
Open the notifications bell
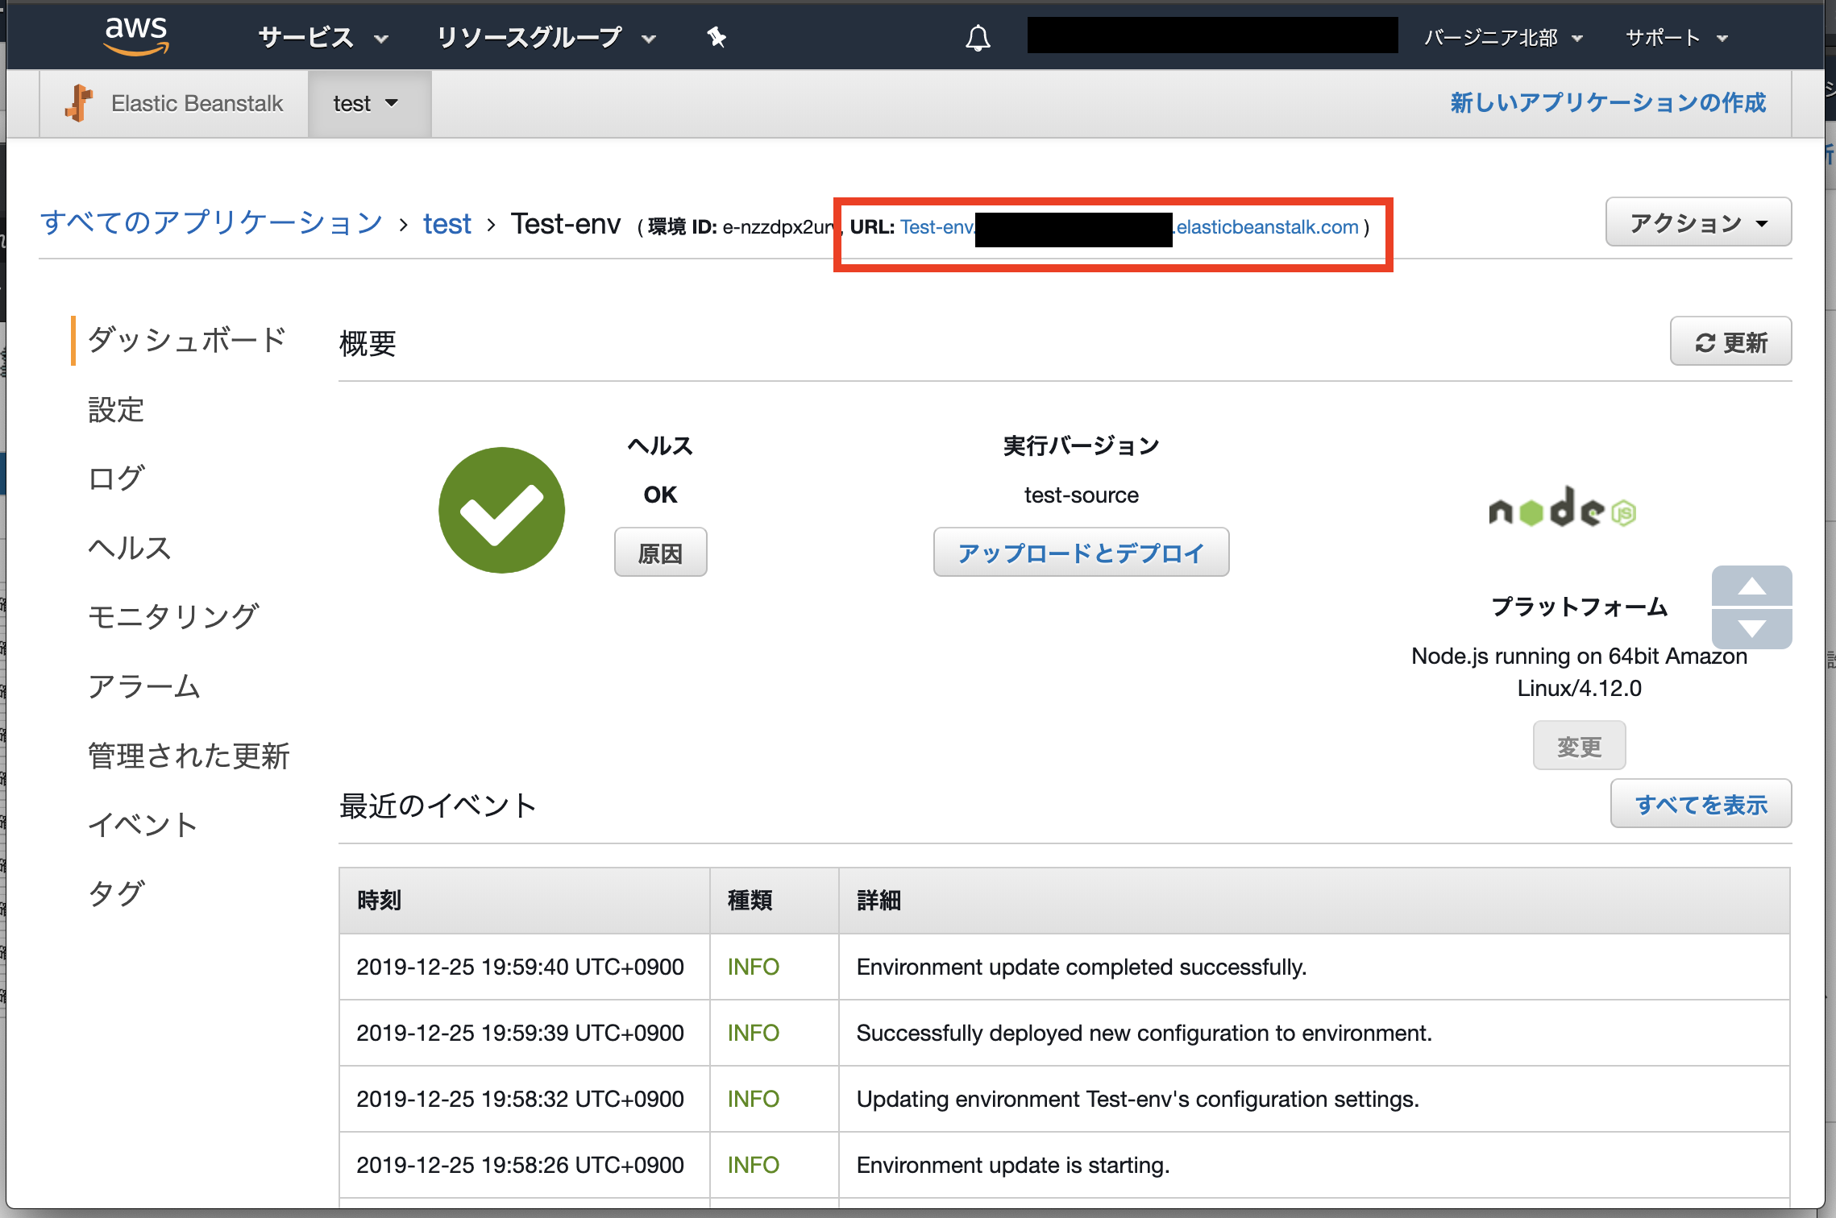coord(978,38)
